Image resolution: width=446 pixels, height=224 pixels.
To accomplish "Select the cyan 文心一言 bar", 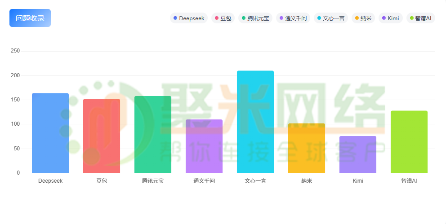I will pos(255,122).
